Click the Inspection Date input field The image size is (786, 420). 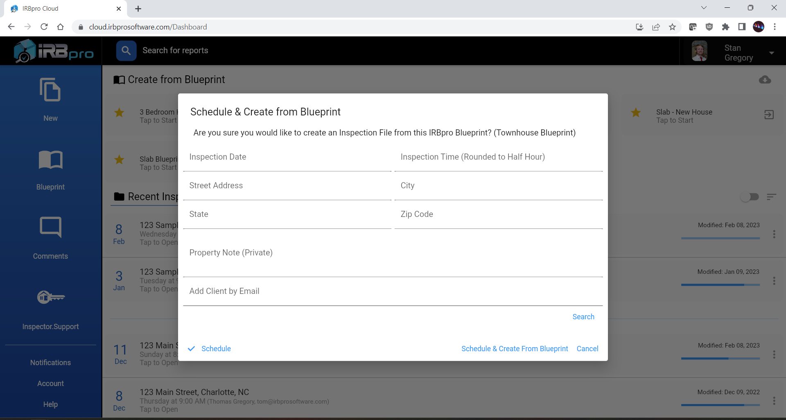pyautogui.click(x=287, y=160)
